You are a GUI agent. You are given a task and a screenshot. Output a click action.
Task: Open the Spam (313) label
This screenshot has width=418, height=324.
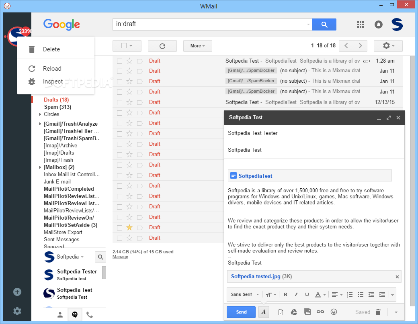coord(57,107)
